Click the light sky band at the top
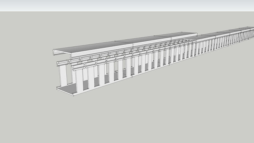The height and width of the screenshot is (143, 254). pyautogui.click(x=126, y=6)
